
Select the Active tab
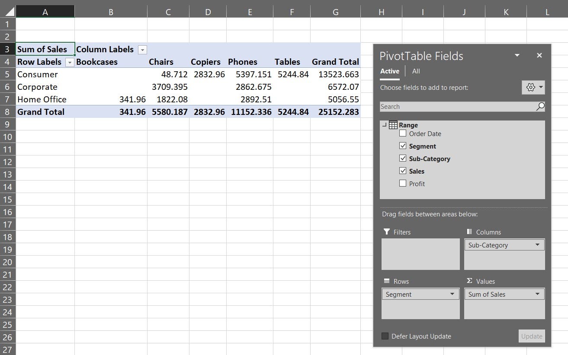coord(389,71)
